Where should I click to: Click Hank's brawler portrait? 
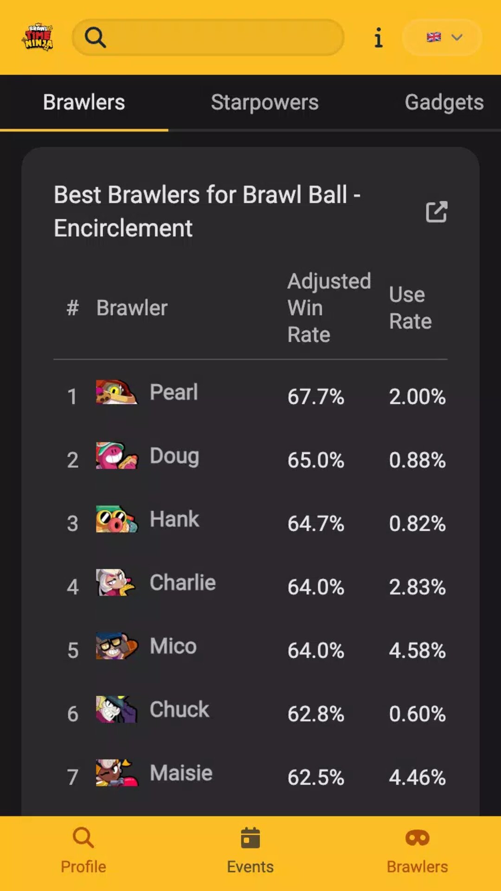coord(117,519)
